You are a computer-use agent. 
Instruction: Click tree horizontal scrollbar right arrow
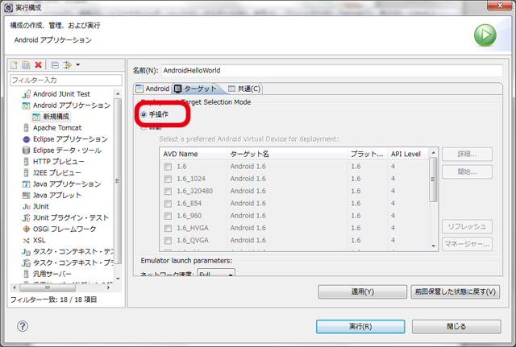(108, 288)
